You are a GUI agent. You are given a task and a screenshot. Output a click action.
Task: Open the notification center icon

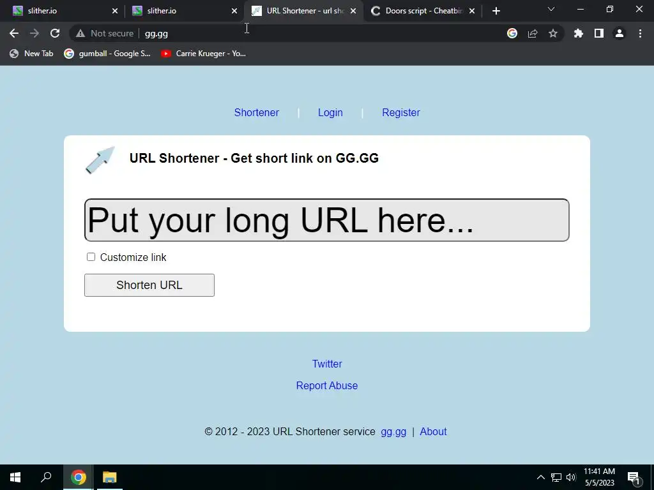pyautogui.click(x=634, y=477)
